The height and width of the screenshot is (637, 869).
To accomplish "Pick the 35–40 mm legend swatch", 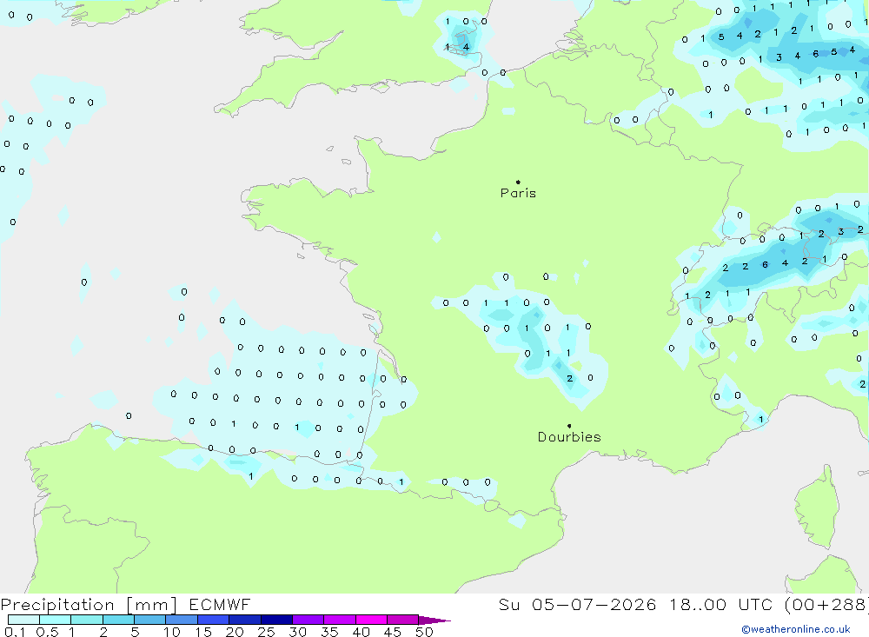I will (x=340, y=620).
